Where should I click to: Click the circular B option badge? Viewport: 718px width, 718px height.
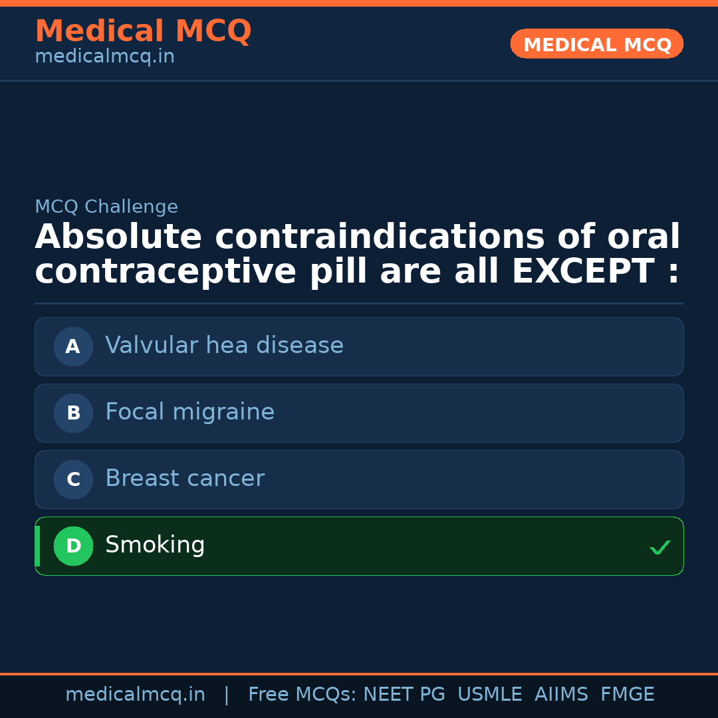pos(73,413)
